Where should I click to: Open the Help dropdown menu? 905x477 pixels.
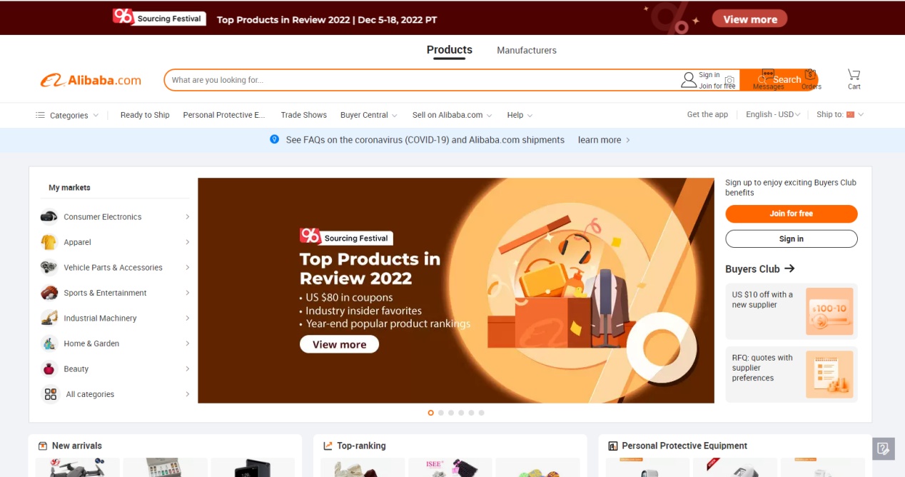(x=520, y=115)
